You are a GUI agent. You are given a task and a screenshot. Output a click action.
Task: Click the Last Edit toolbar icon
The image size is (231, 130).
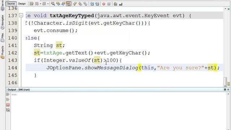[x=31, y=4]
